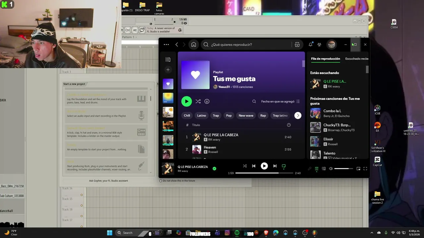This screenshot has width=424, height=238.
Task: Filter playlist by Rap
Action: tap(263, 115)
